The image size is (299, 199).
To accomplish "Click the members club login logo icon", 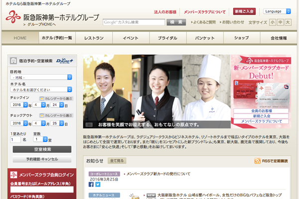I will click(x=13, y=175).
